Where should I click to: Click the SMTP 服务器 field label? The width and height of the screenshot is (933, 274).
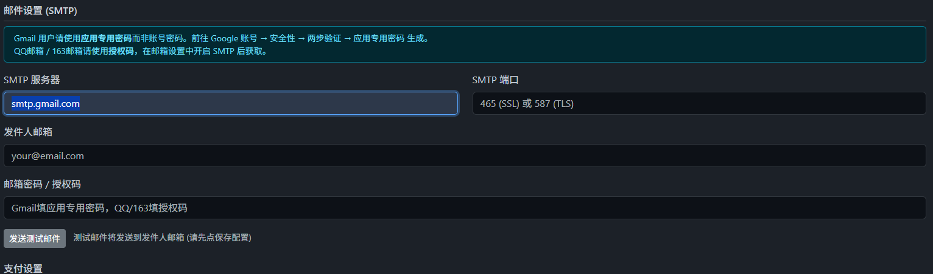(32, 80)
